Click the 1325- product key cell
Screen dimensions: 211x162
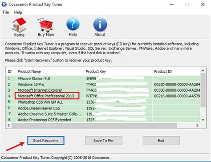pos(118,120)
